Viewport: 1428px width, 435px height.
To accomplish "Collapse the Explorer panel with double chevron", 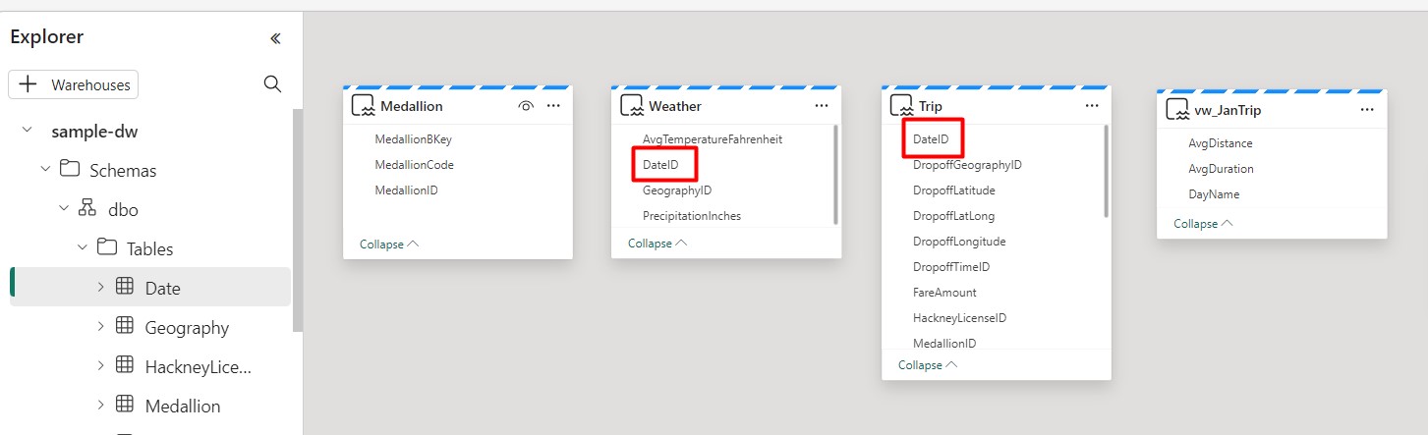I will (275, 38).
